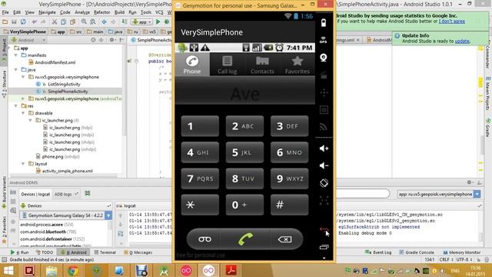Lower volume with Genymotion volume down icon
Viewport: 492px width, 277px height.
324,165
